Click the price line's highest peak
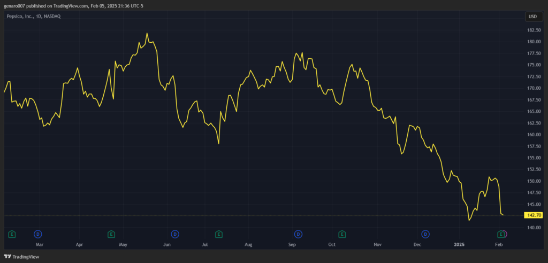The height and width of the screenshot is (263, 548). pos(147,34)
